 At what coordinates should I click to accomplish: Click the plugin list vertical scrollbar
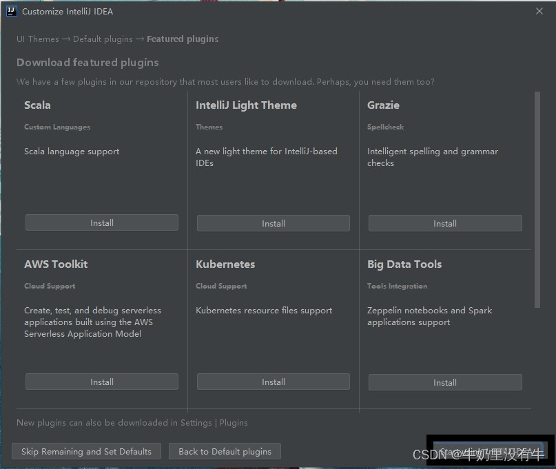[x=537, y=200]
